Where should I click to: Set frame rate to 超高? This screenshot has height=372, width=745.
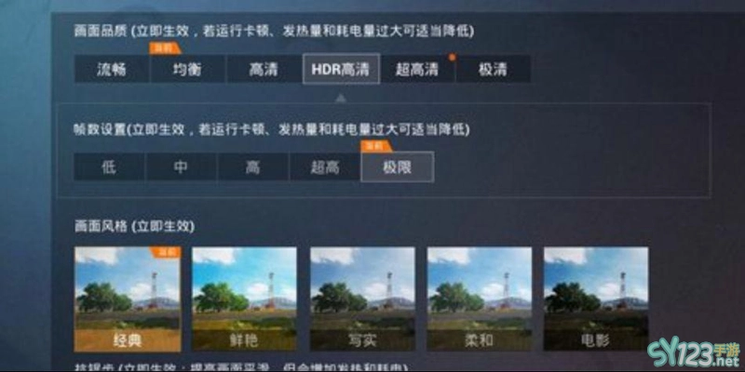tap(324, 167)
